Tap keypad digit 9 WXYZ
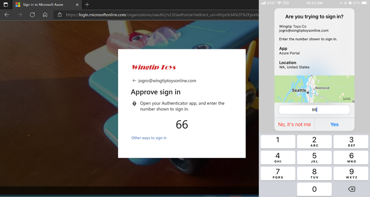370x197 pixels. click(x=351, y=173)
